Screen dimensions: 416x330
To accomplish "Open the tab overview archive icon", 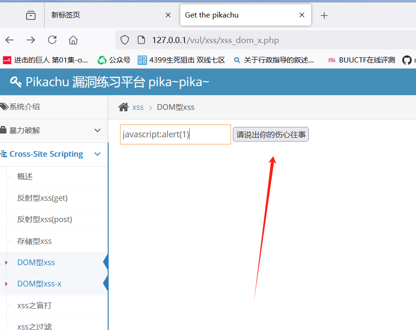I will (x=31, y=15).
